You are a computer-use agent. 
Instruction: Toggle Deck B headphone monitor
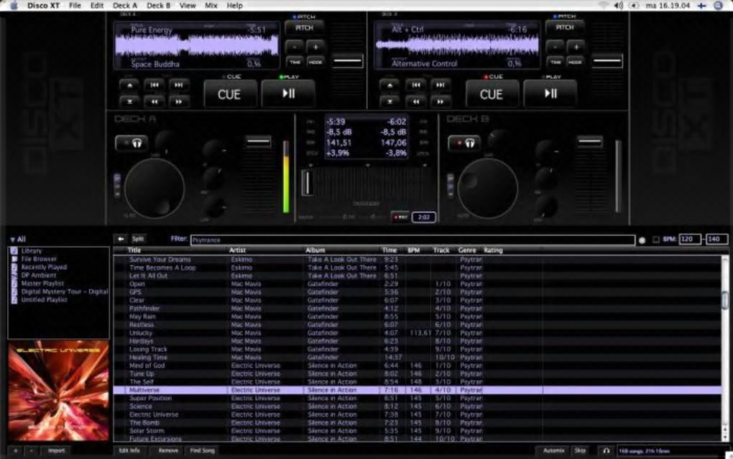tap(464, 143)
